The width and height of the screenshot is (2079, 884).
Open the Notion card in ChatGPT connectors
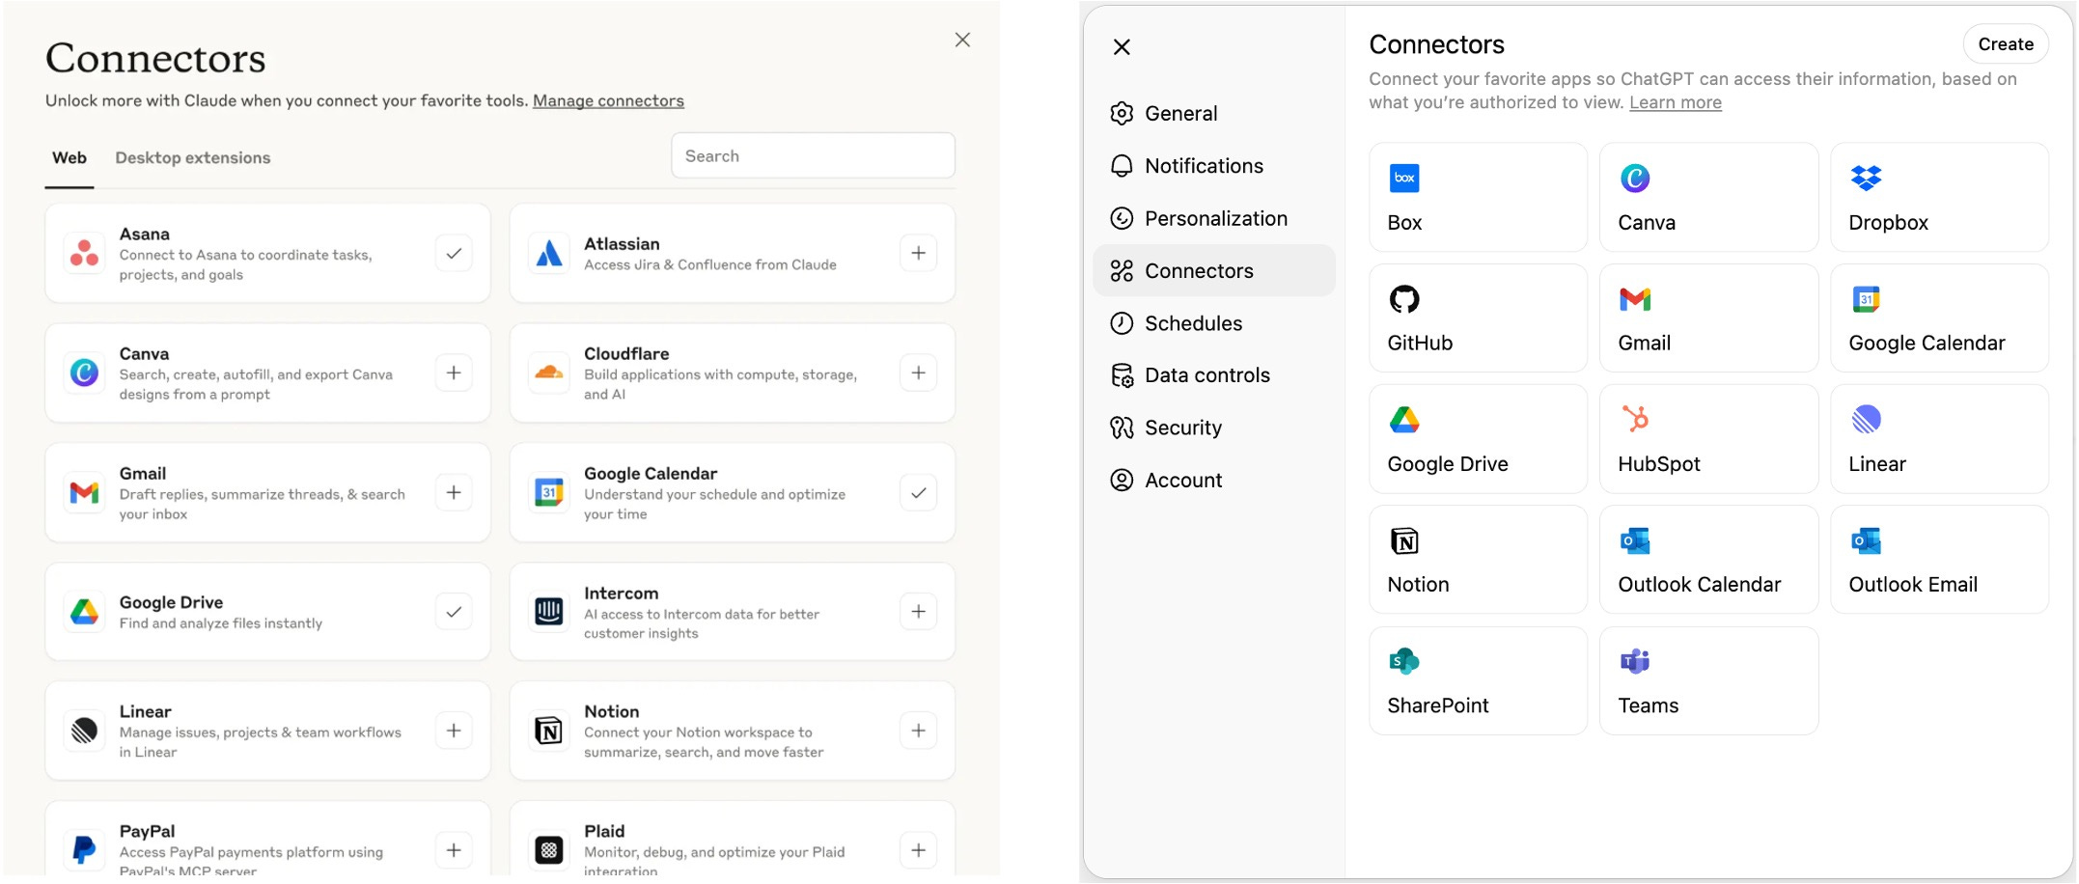(1478, 560)
